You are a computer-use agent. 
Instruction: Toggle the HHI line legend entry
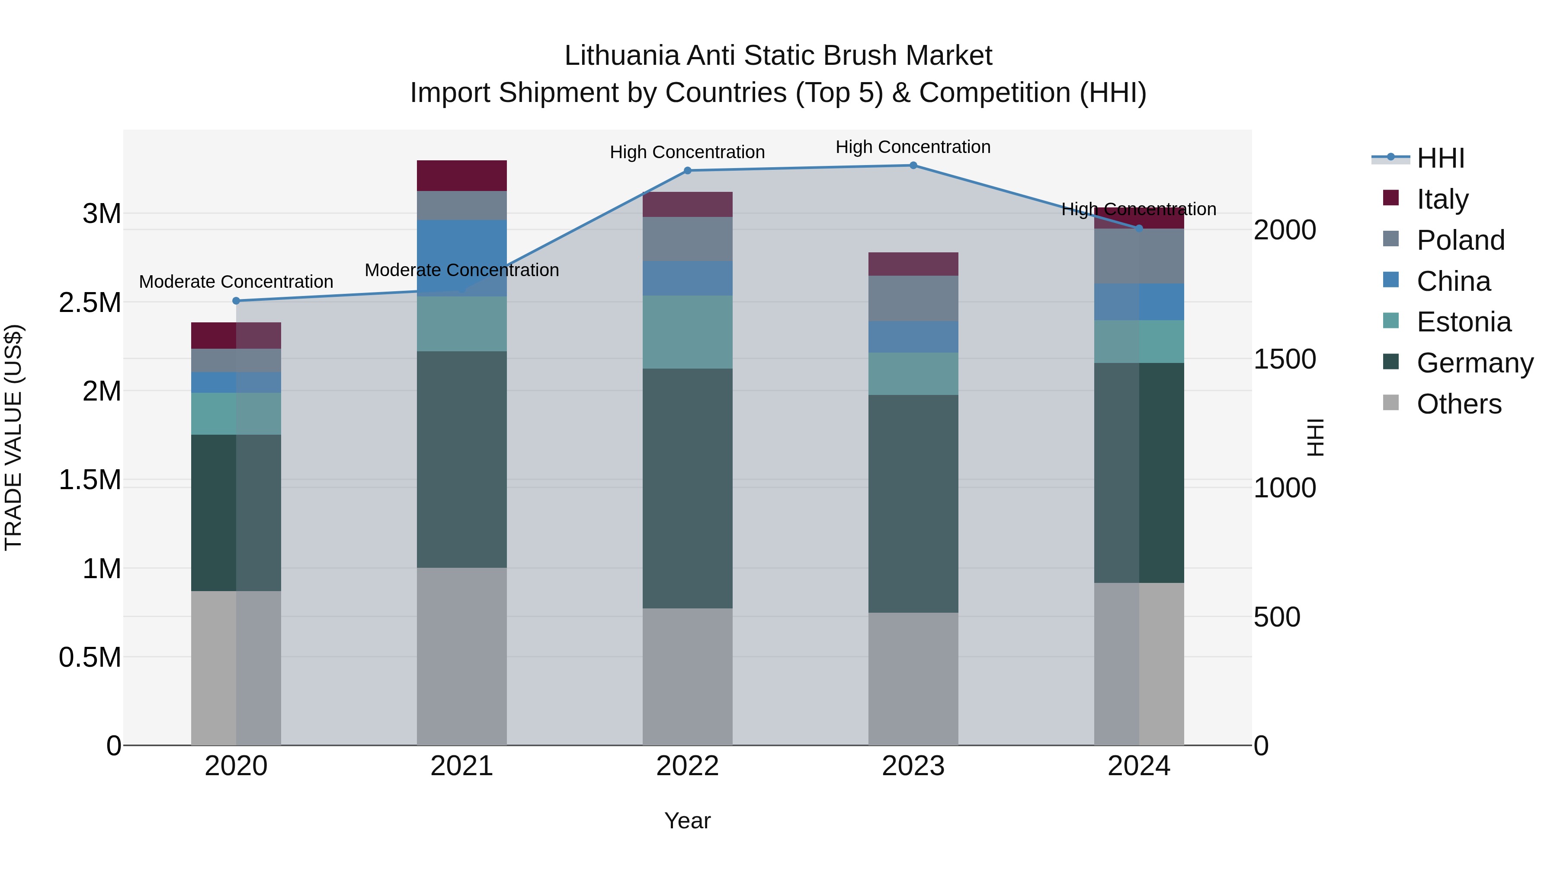(x=1418, y=158)
